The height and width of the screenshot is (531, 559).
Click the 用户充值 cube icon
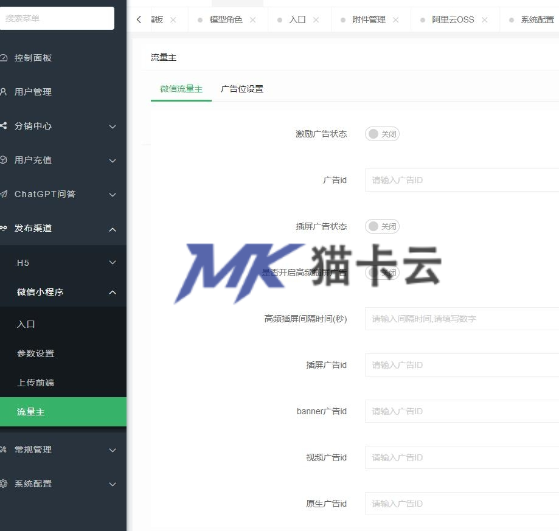click(3, 159)
